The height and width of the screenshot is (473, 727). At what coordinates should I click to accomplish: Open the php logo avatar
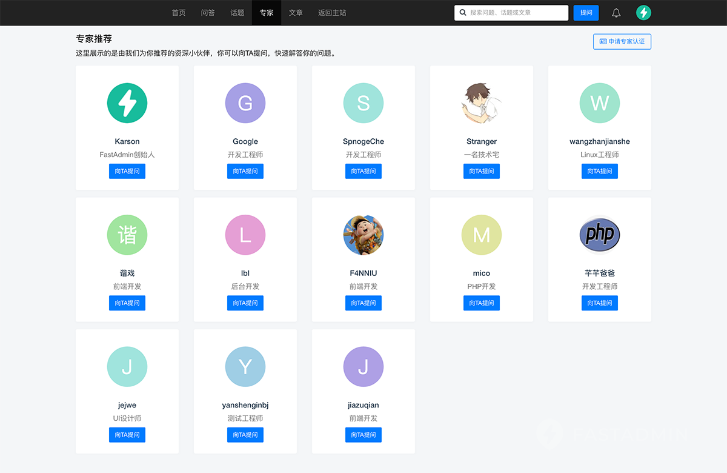pyautogui.click(x=600, y=235)
